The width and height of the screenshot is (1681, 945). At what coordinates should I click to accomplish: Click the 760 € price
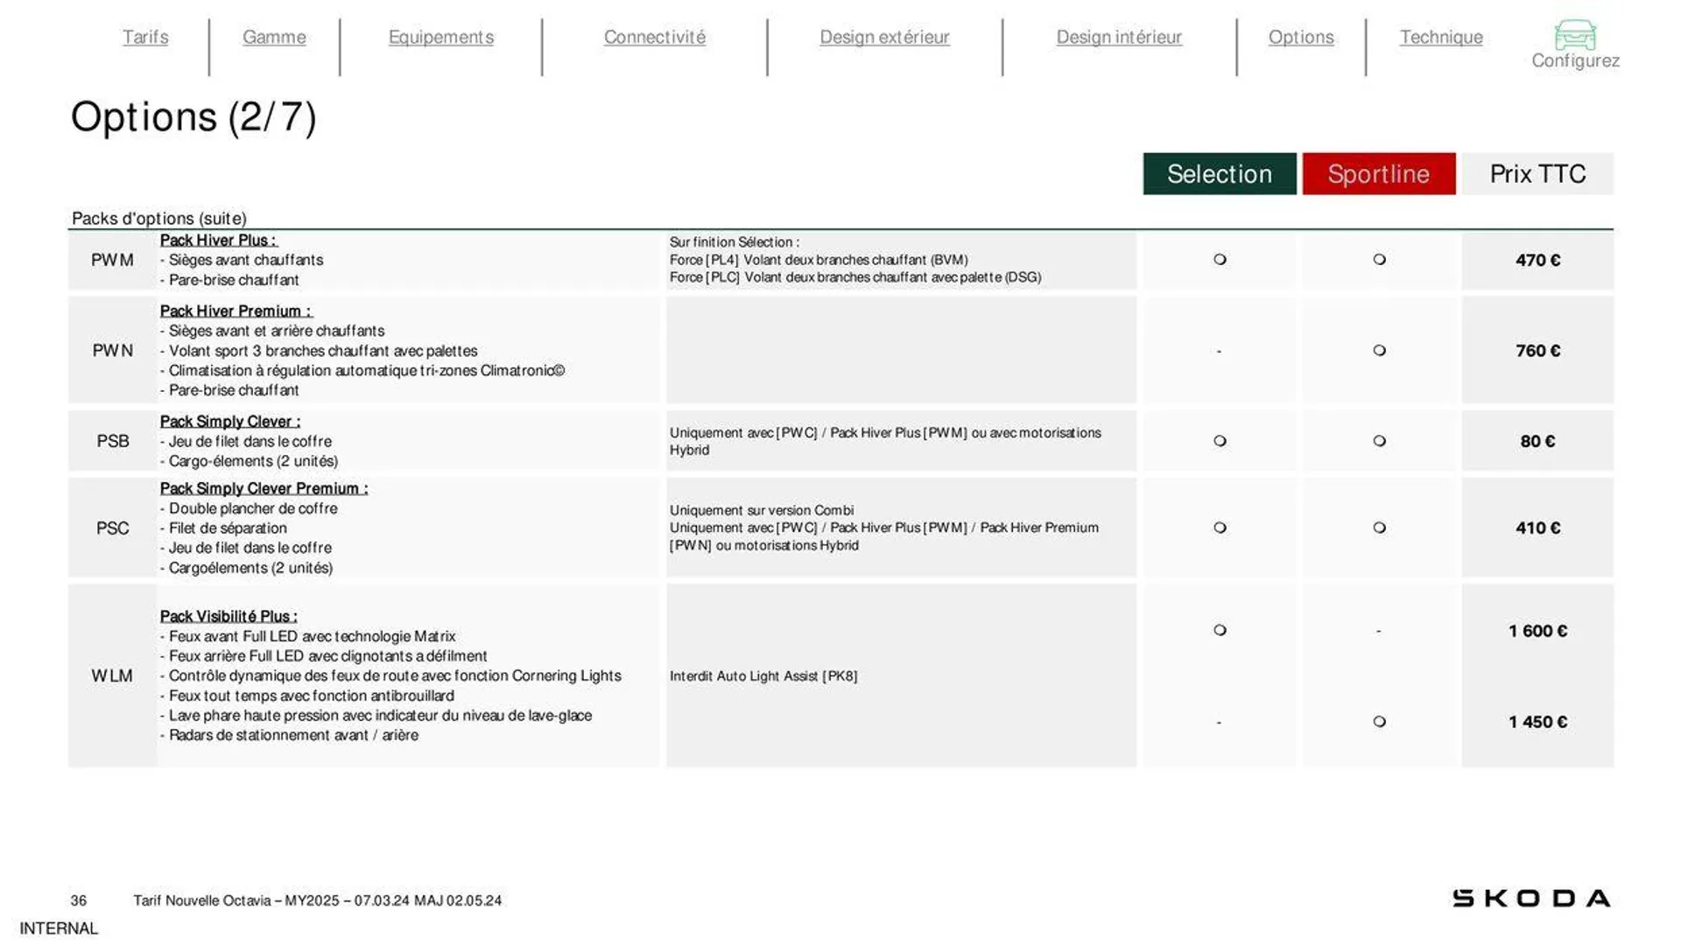(x=1537, y=351)
